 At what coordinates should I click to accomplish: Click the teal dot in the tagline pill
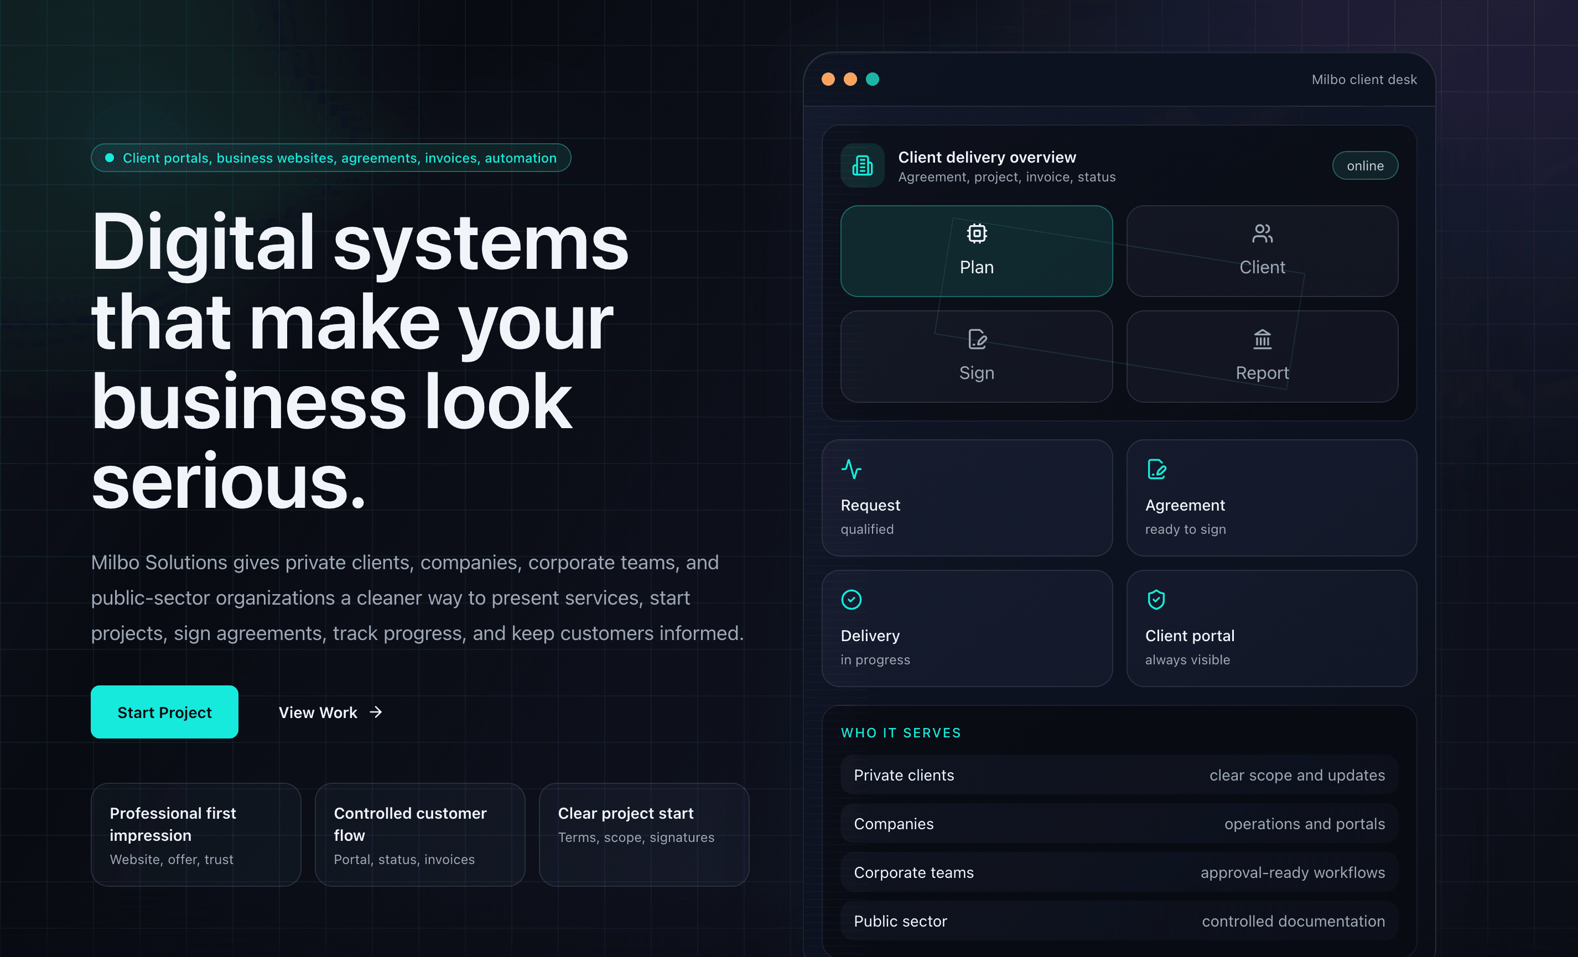point(110,158)
